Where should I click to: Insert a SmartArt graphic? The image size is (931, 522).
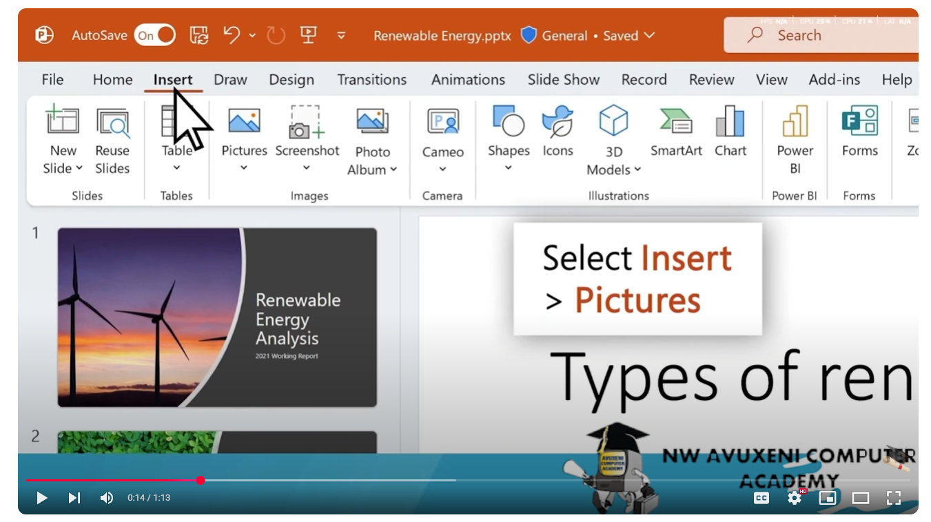pyautogui.click(x=675, y=122)
